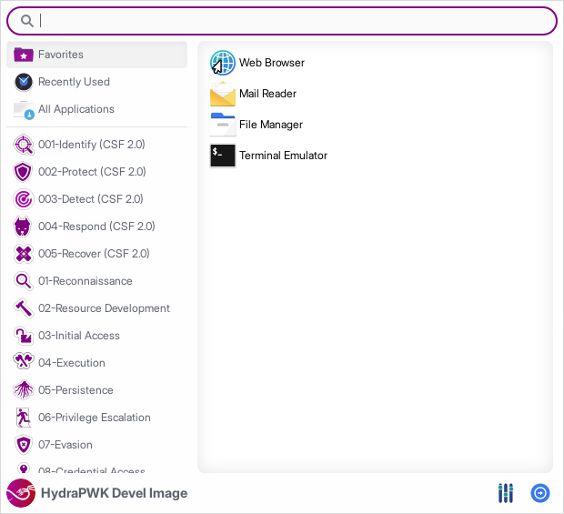The image size is (564, 514).
Task: Open the settings manager icon
Action: [506, 493]
